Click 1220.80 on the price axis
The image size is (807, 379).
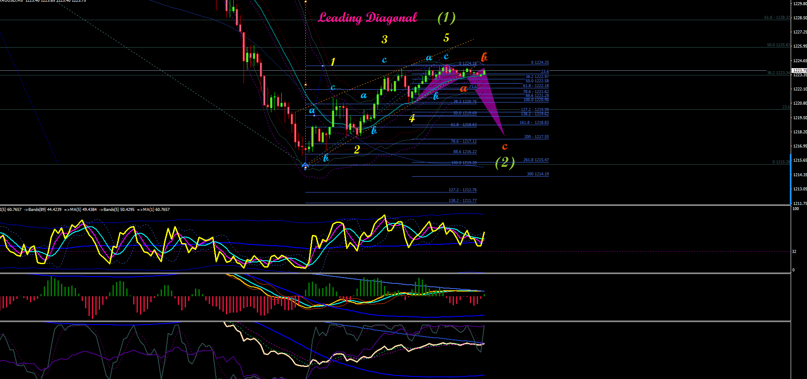pos(800,103)
